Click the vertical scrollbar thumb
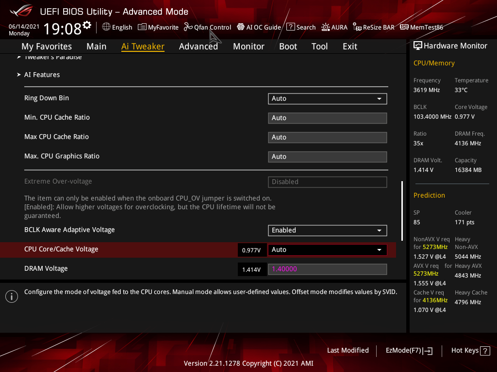Screen dimensions: 497x372 pos(402,211)
